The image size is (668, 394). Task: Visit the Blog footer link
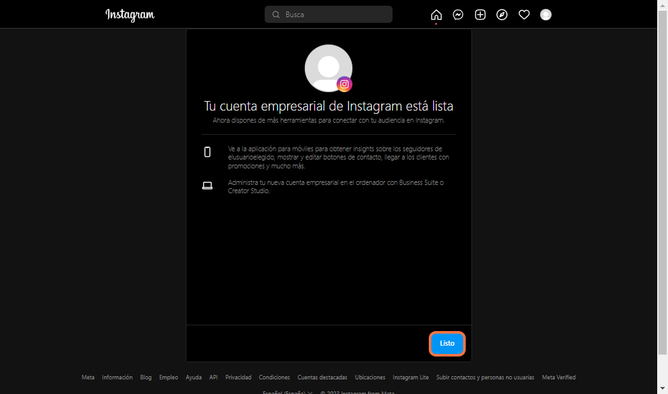146,377
